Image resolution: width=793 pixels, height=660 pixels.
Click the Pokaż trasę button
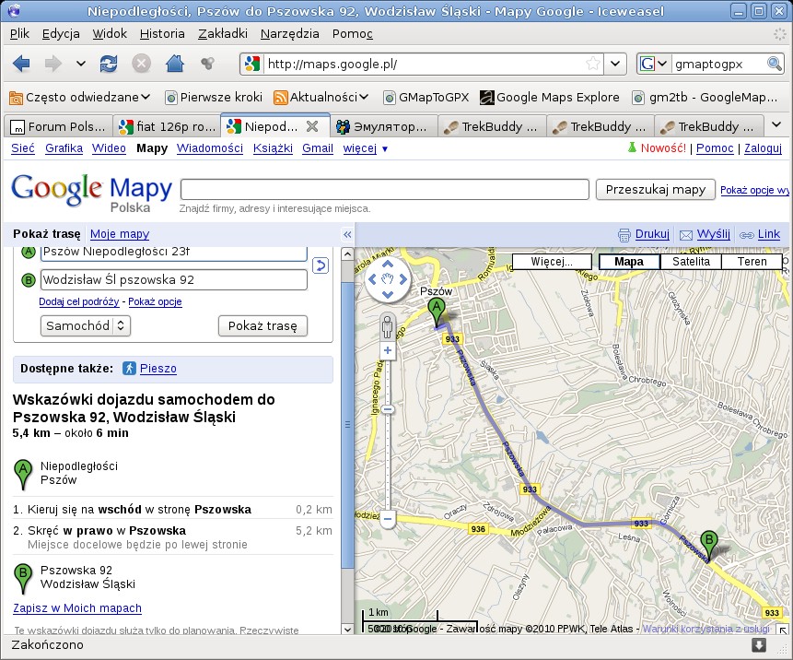click(263, 326)
